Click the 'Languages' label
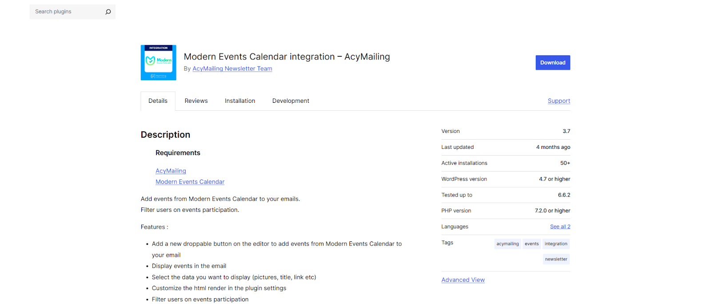Image resolution: width=711 pixels, height=304 pixels. click(x=455, y=226)
